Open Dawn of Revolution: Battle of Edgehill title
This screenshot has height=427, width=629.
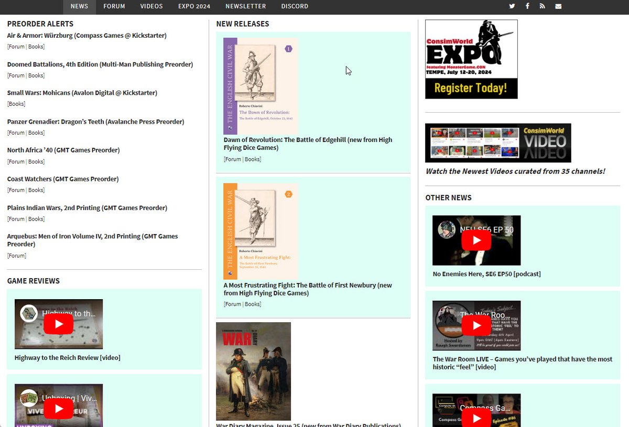pyautogui.click(x=308, y=144)
